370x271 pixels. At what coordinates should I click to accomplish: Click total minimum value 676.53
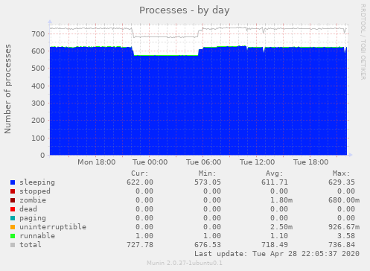click(x=208, y=245)
